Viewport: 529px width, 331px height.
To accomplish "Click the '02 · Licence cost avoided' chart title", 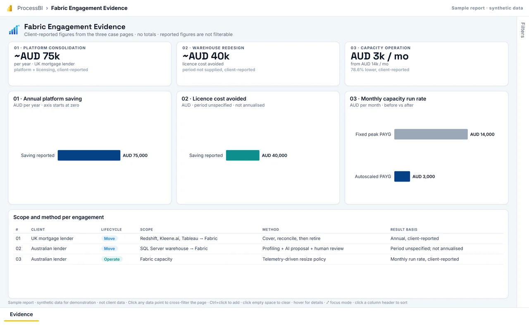I will click(x=214, y=99).
